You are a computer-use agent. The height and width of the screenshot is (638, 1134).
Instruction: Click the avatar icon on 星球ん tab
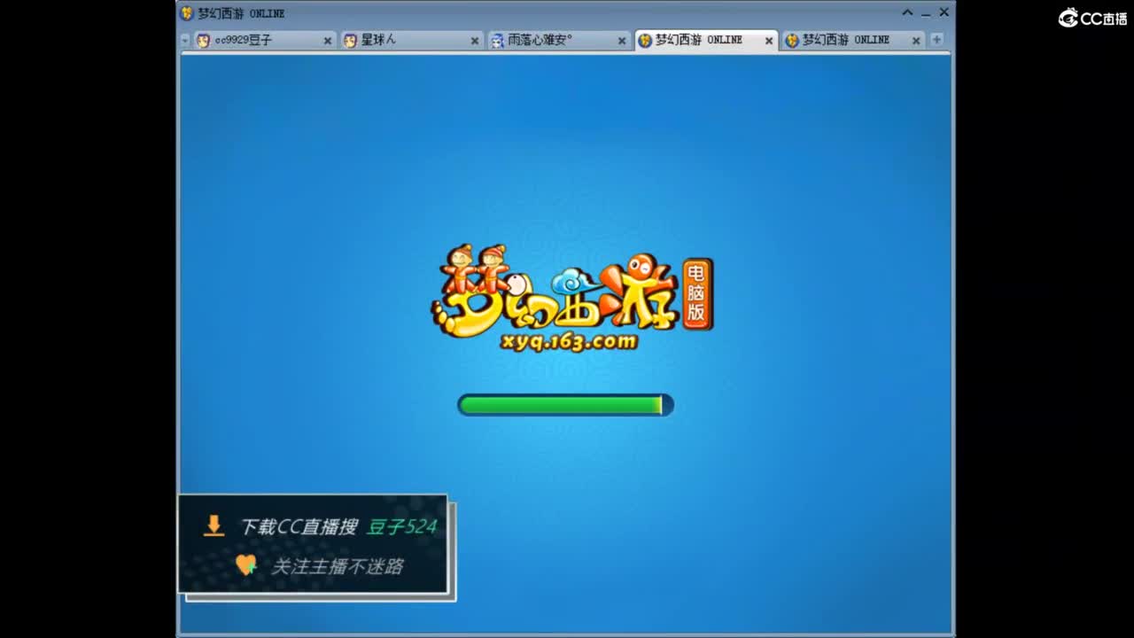pos(350,41)
